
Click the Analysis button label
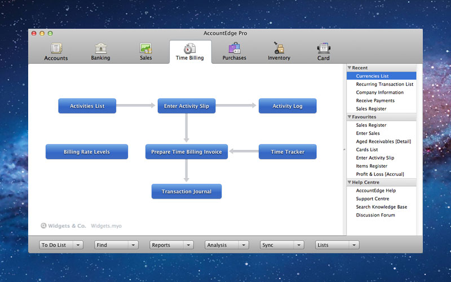coord(217,245)
